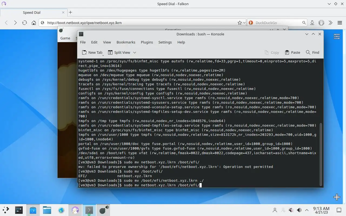Open System Settings from the taskbar
This screenshot has height=216, width=346.
[19, 210]
